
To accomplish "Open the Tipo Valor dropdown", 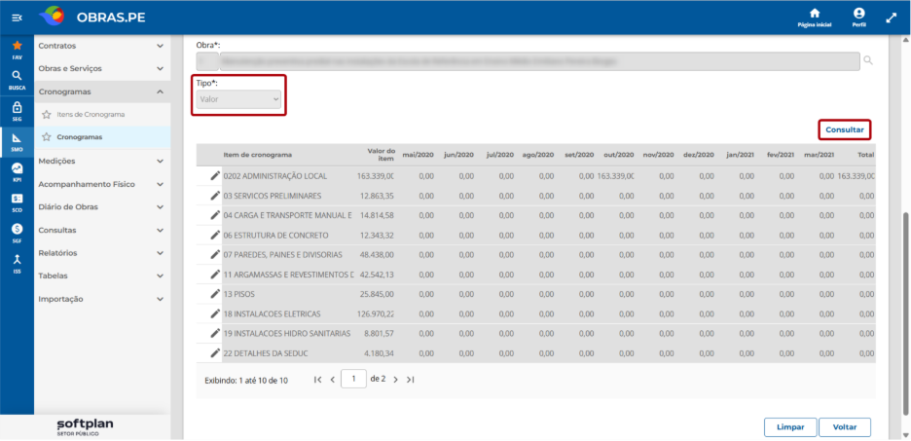I will pos(238,100).
